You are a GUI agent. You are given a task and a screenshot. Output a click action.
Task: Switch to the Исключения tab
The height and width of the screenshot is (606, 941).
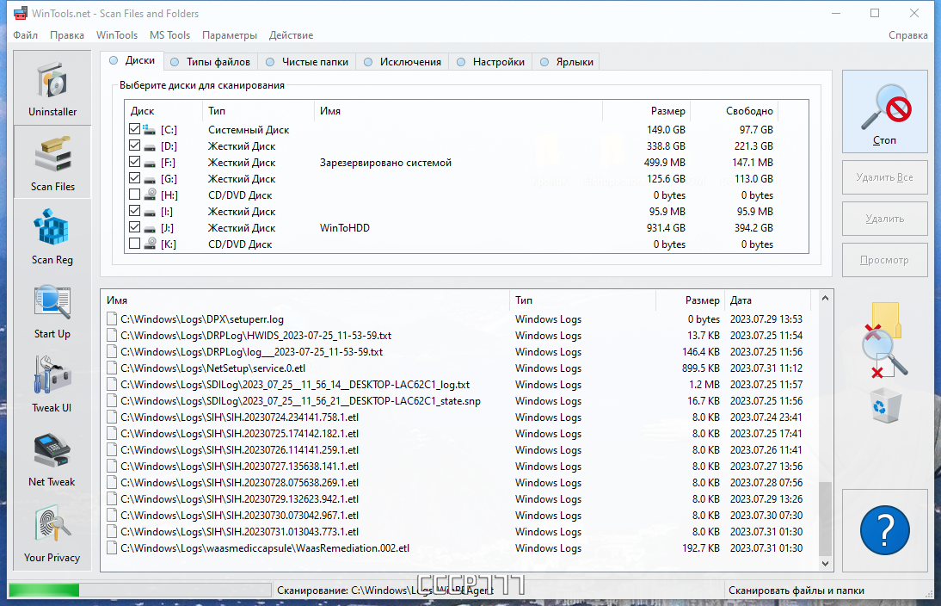pyautogui.click(x=403, y=62)
